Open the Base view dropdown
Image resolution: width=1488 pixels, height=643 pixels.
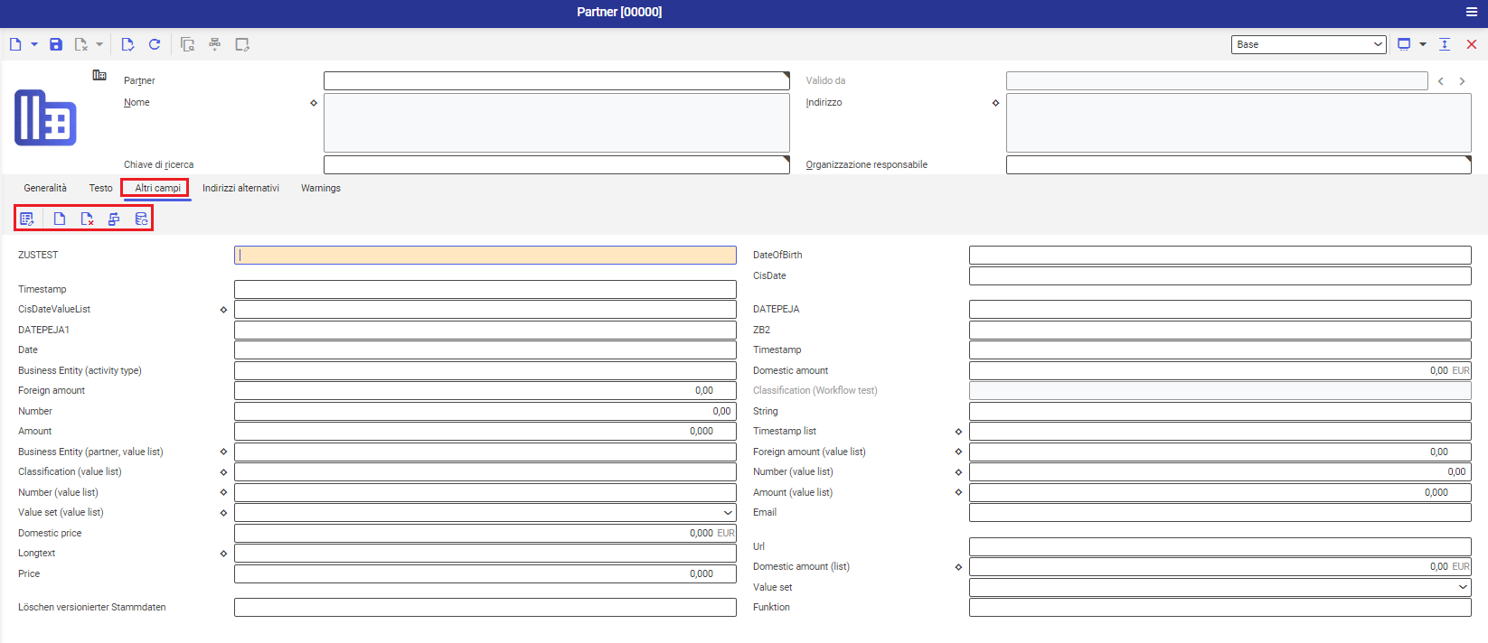pyautogui.click(x=1308, y=44)
